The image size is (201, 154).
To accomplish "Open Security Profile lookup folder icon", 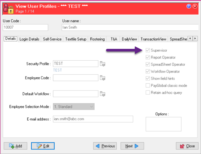I will tap(103, 64).
